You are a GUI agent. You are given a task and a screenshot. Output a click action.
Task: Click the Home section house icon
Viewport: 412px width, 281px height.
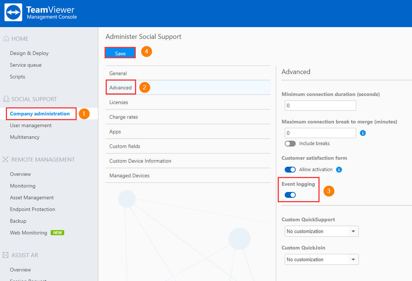6,39
